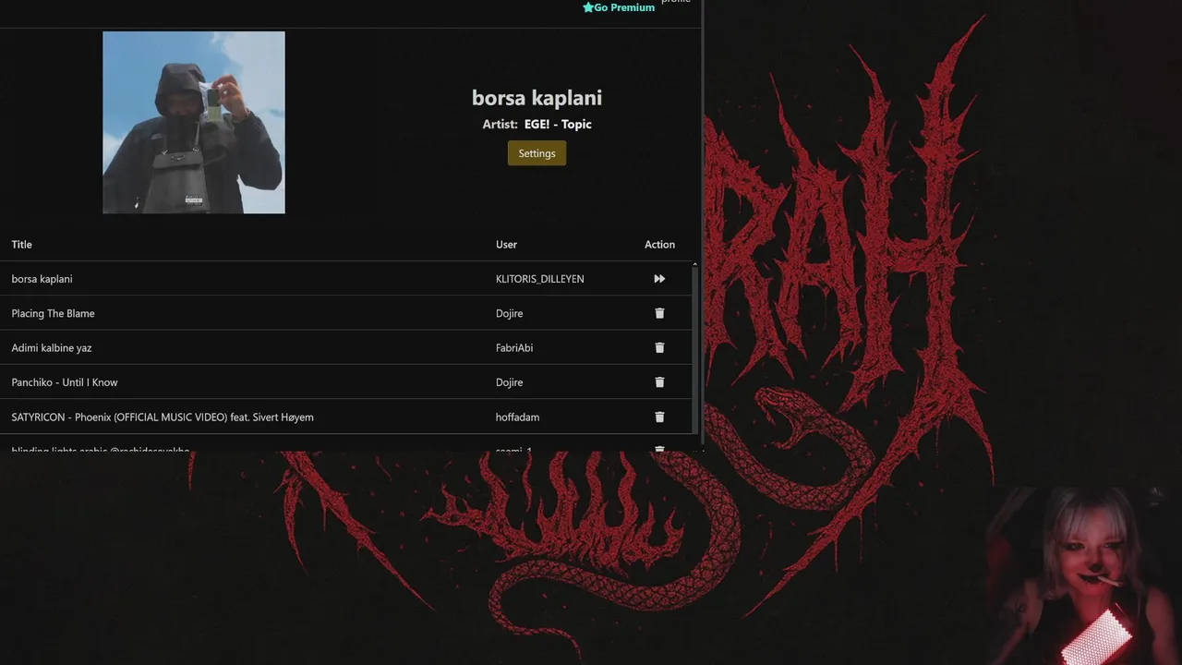The width and height of the screenshot is (1182, 665).
Task: Click the Title column header
Action: pos(21,245)
